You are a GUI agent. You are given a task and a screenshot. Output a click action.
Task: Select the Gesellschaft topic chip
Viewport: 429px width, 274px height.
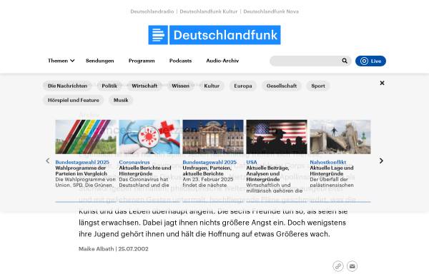point(282,86)
